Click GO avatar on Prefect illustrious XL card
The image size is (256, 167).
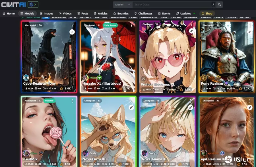144,79
